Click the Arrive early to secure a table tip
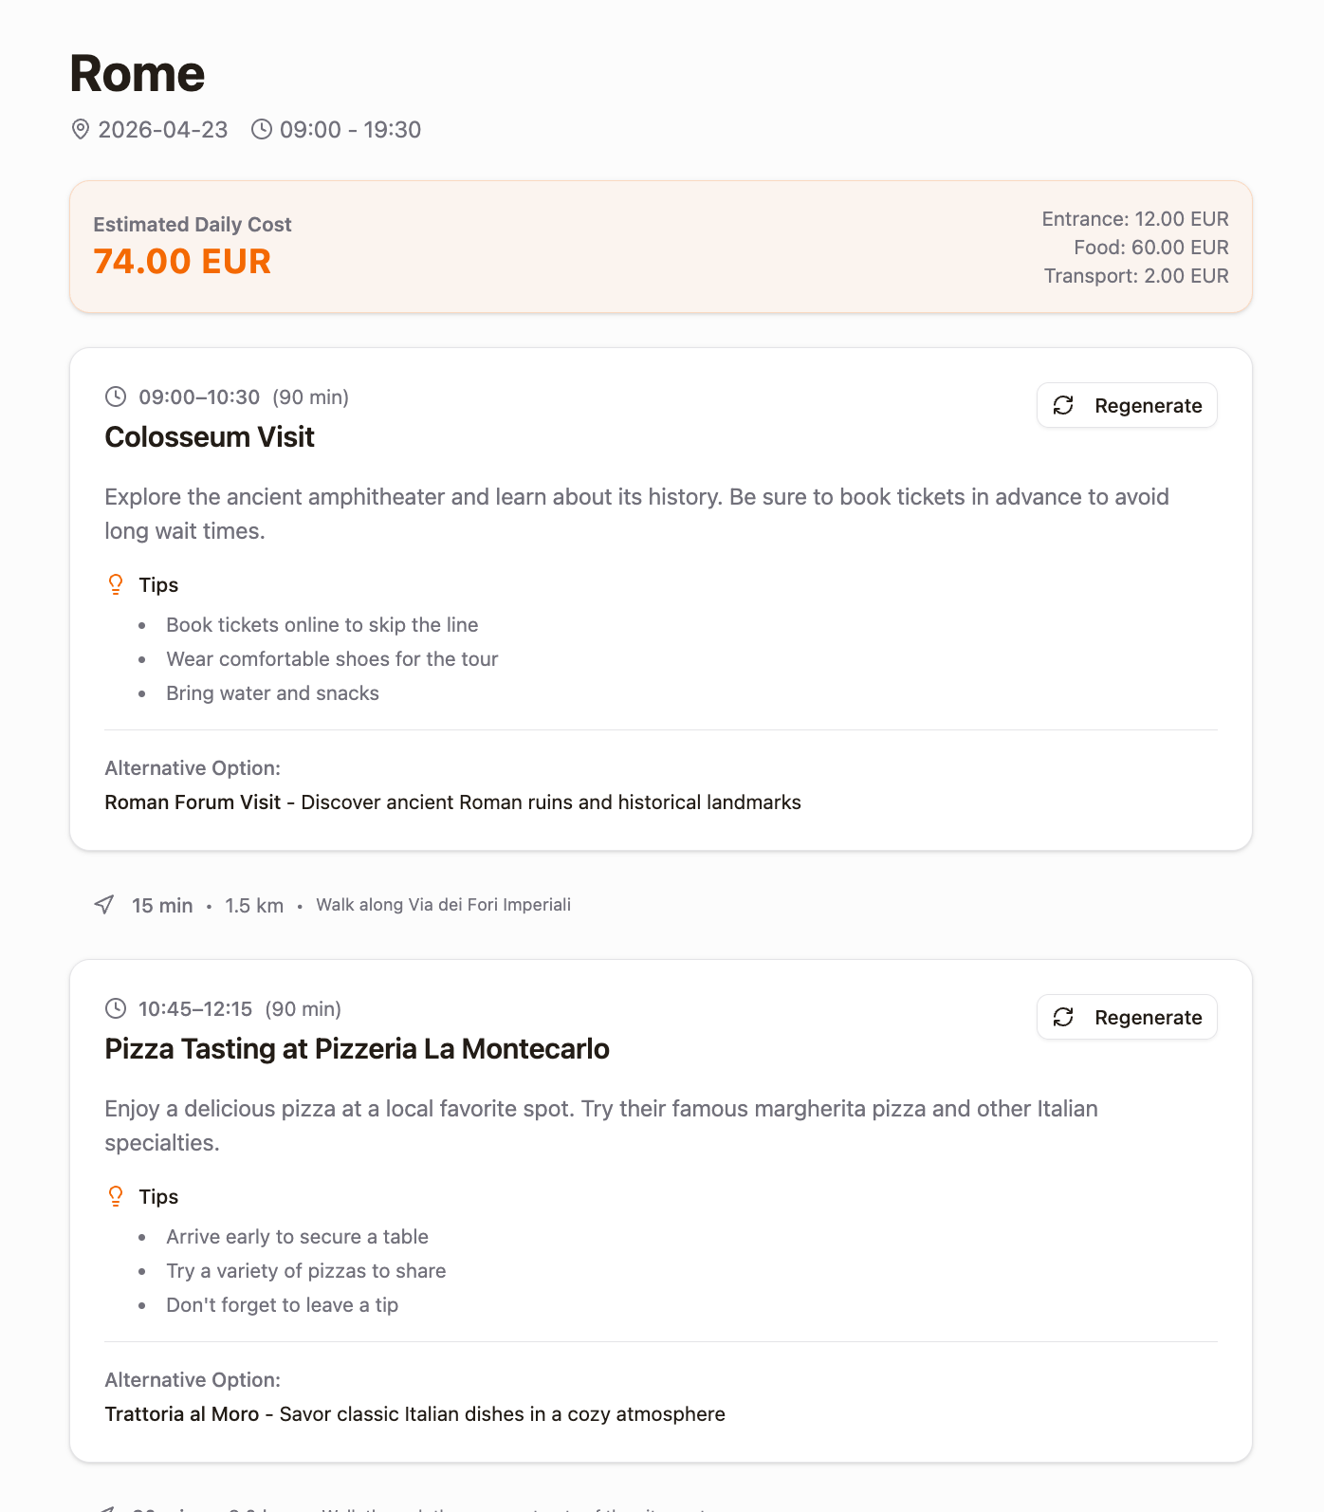Image resolution: width=1324 pixels, height=1512 pixels. (297, 1237)
